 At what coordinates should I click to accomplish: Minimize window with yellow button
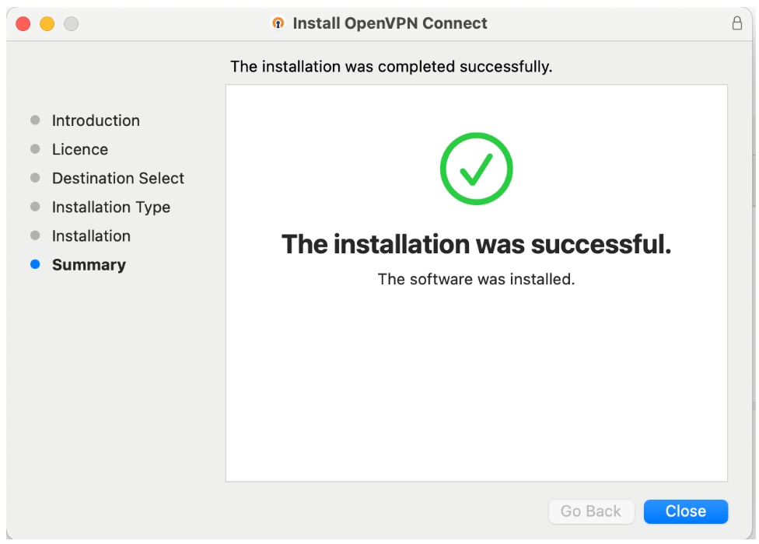(x=47, y=24)
